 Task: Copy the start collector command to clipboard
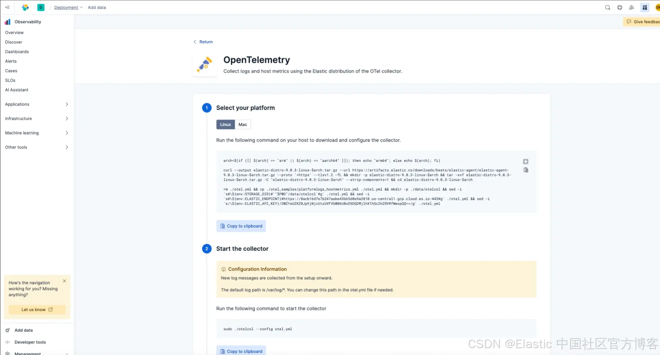(241, 351)
